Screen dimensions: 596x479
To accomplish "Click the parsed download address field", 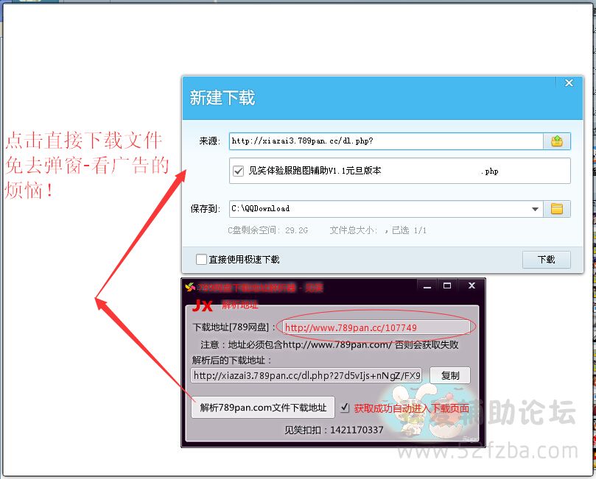I will (x=306, y=376).
